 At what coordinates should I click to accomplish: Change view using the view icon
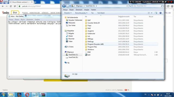tap(149, 13)
